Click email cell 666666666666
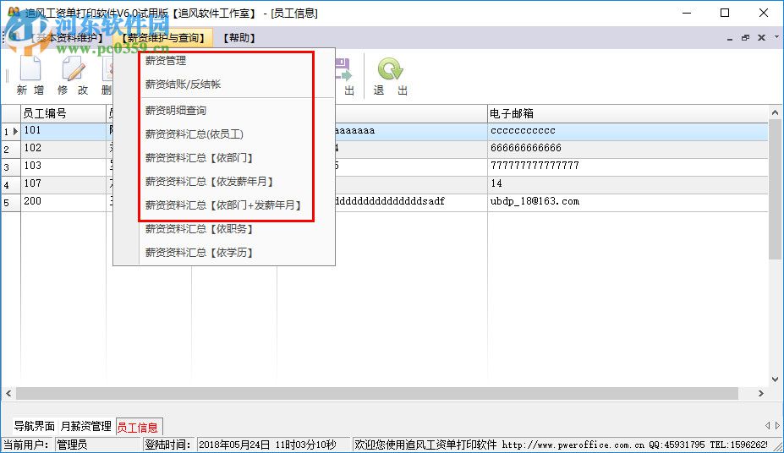The width and height of the screenshot is (784, 453). coord(628,149)
